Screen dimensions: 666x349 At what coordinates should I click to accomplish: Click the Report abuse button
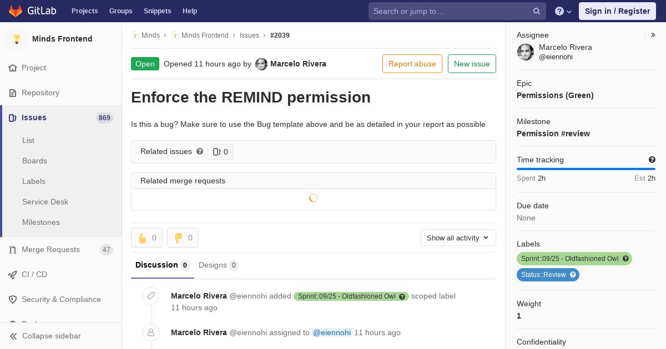tap(412, 64)
